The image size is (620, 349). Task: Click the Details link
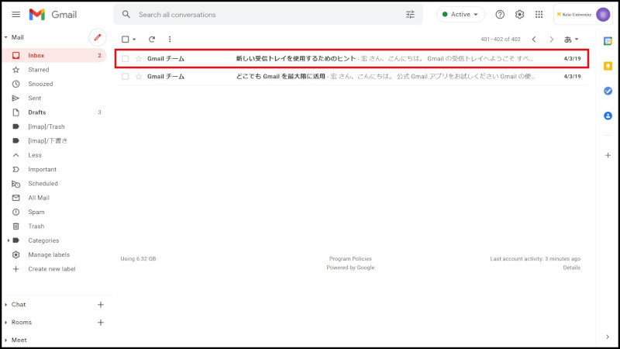(571, 268)
